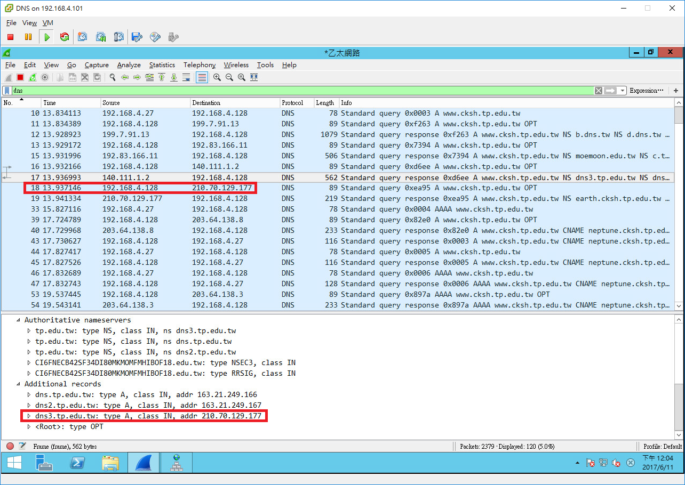
Task: Expand the dns3.tp.edu.tw NS record
Action: 29,330
